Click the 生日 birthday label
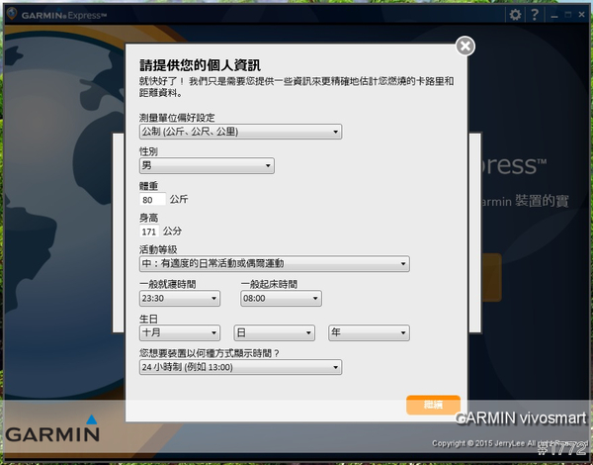593x465 pixels. [148, 319]
